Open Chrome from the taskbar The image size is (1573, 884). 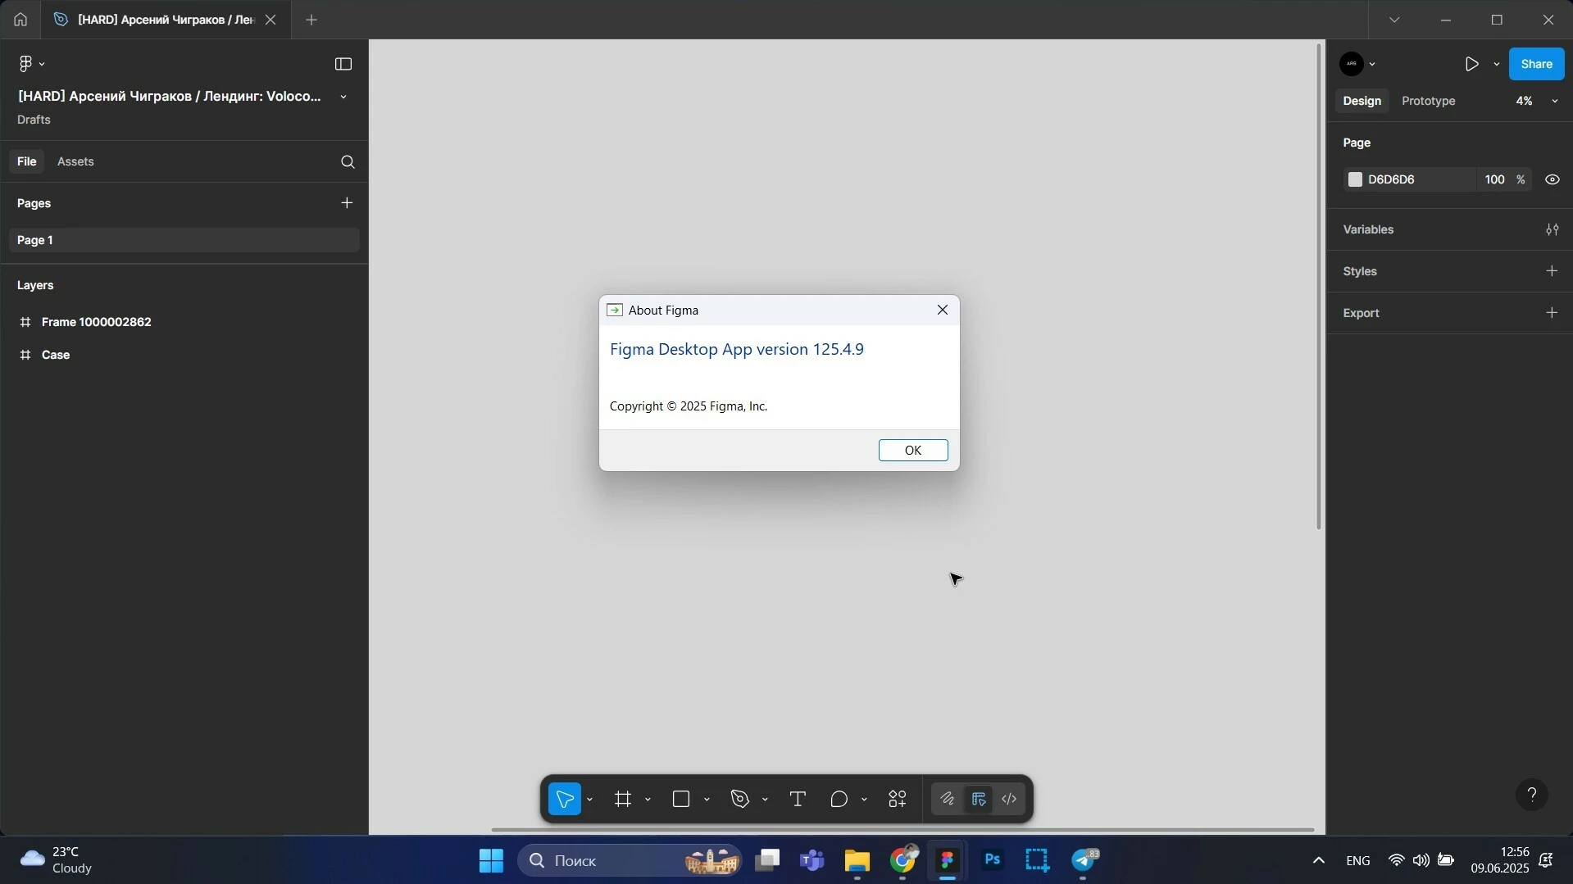tap(903, 861)
